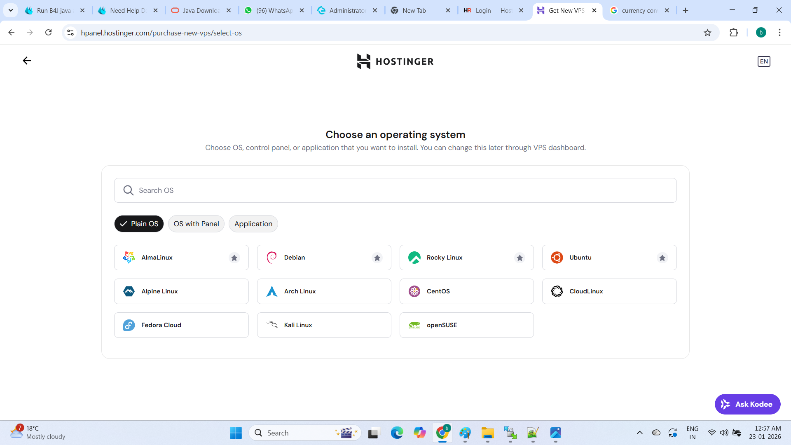Select CentOS operating system card
The height and width of the screenshot is (445, 791).
tap(466, 291)
